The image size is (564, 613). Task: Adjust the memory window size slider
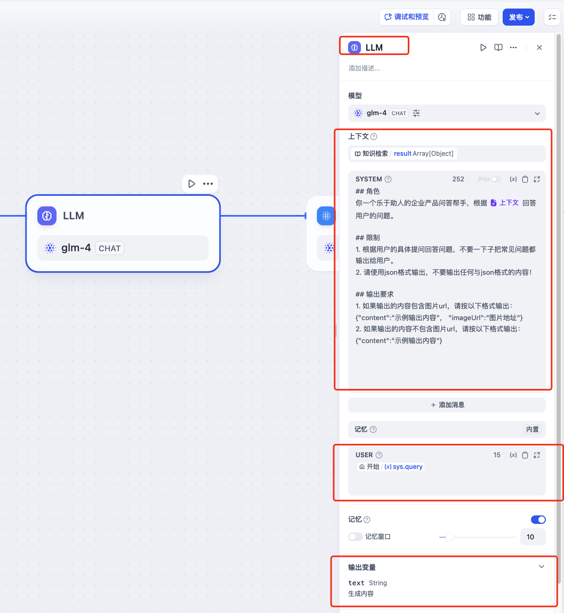click(450, 537)
